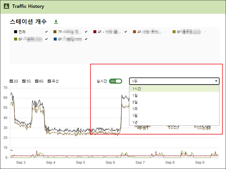Uncheck the 5G band checkbox

point(24,81)
